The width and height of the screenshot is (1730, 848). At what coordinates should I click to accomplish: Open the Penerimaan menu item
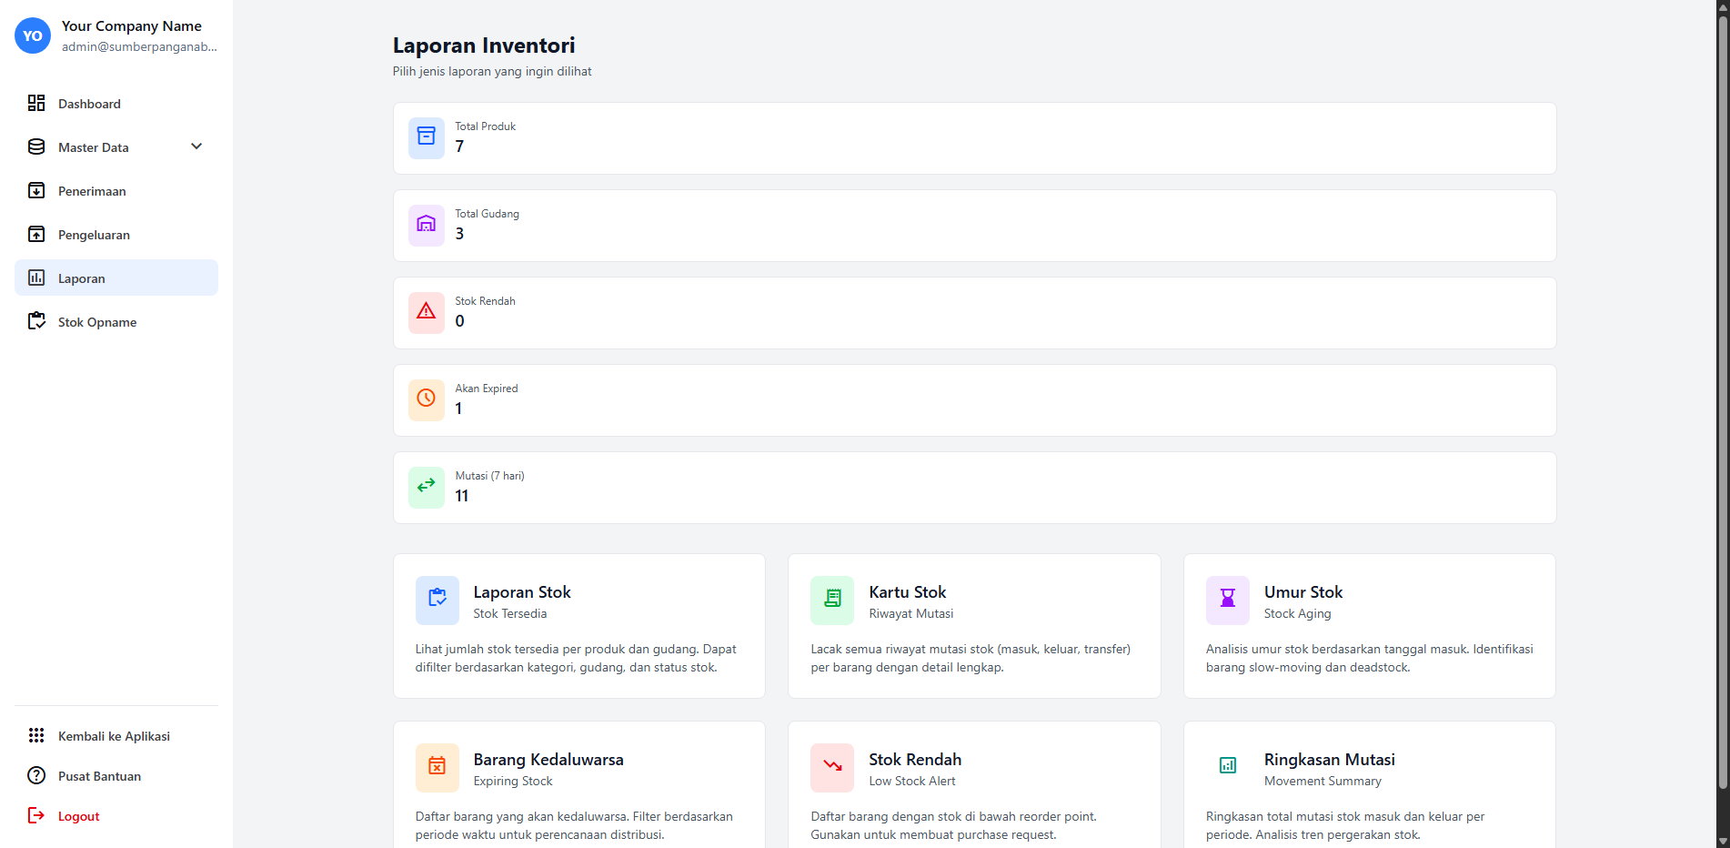92,191
